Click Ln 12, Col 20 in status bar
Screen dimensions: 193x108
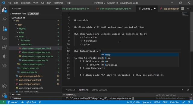[133, 102]
